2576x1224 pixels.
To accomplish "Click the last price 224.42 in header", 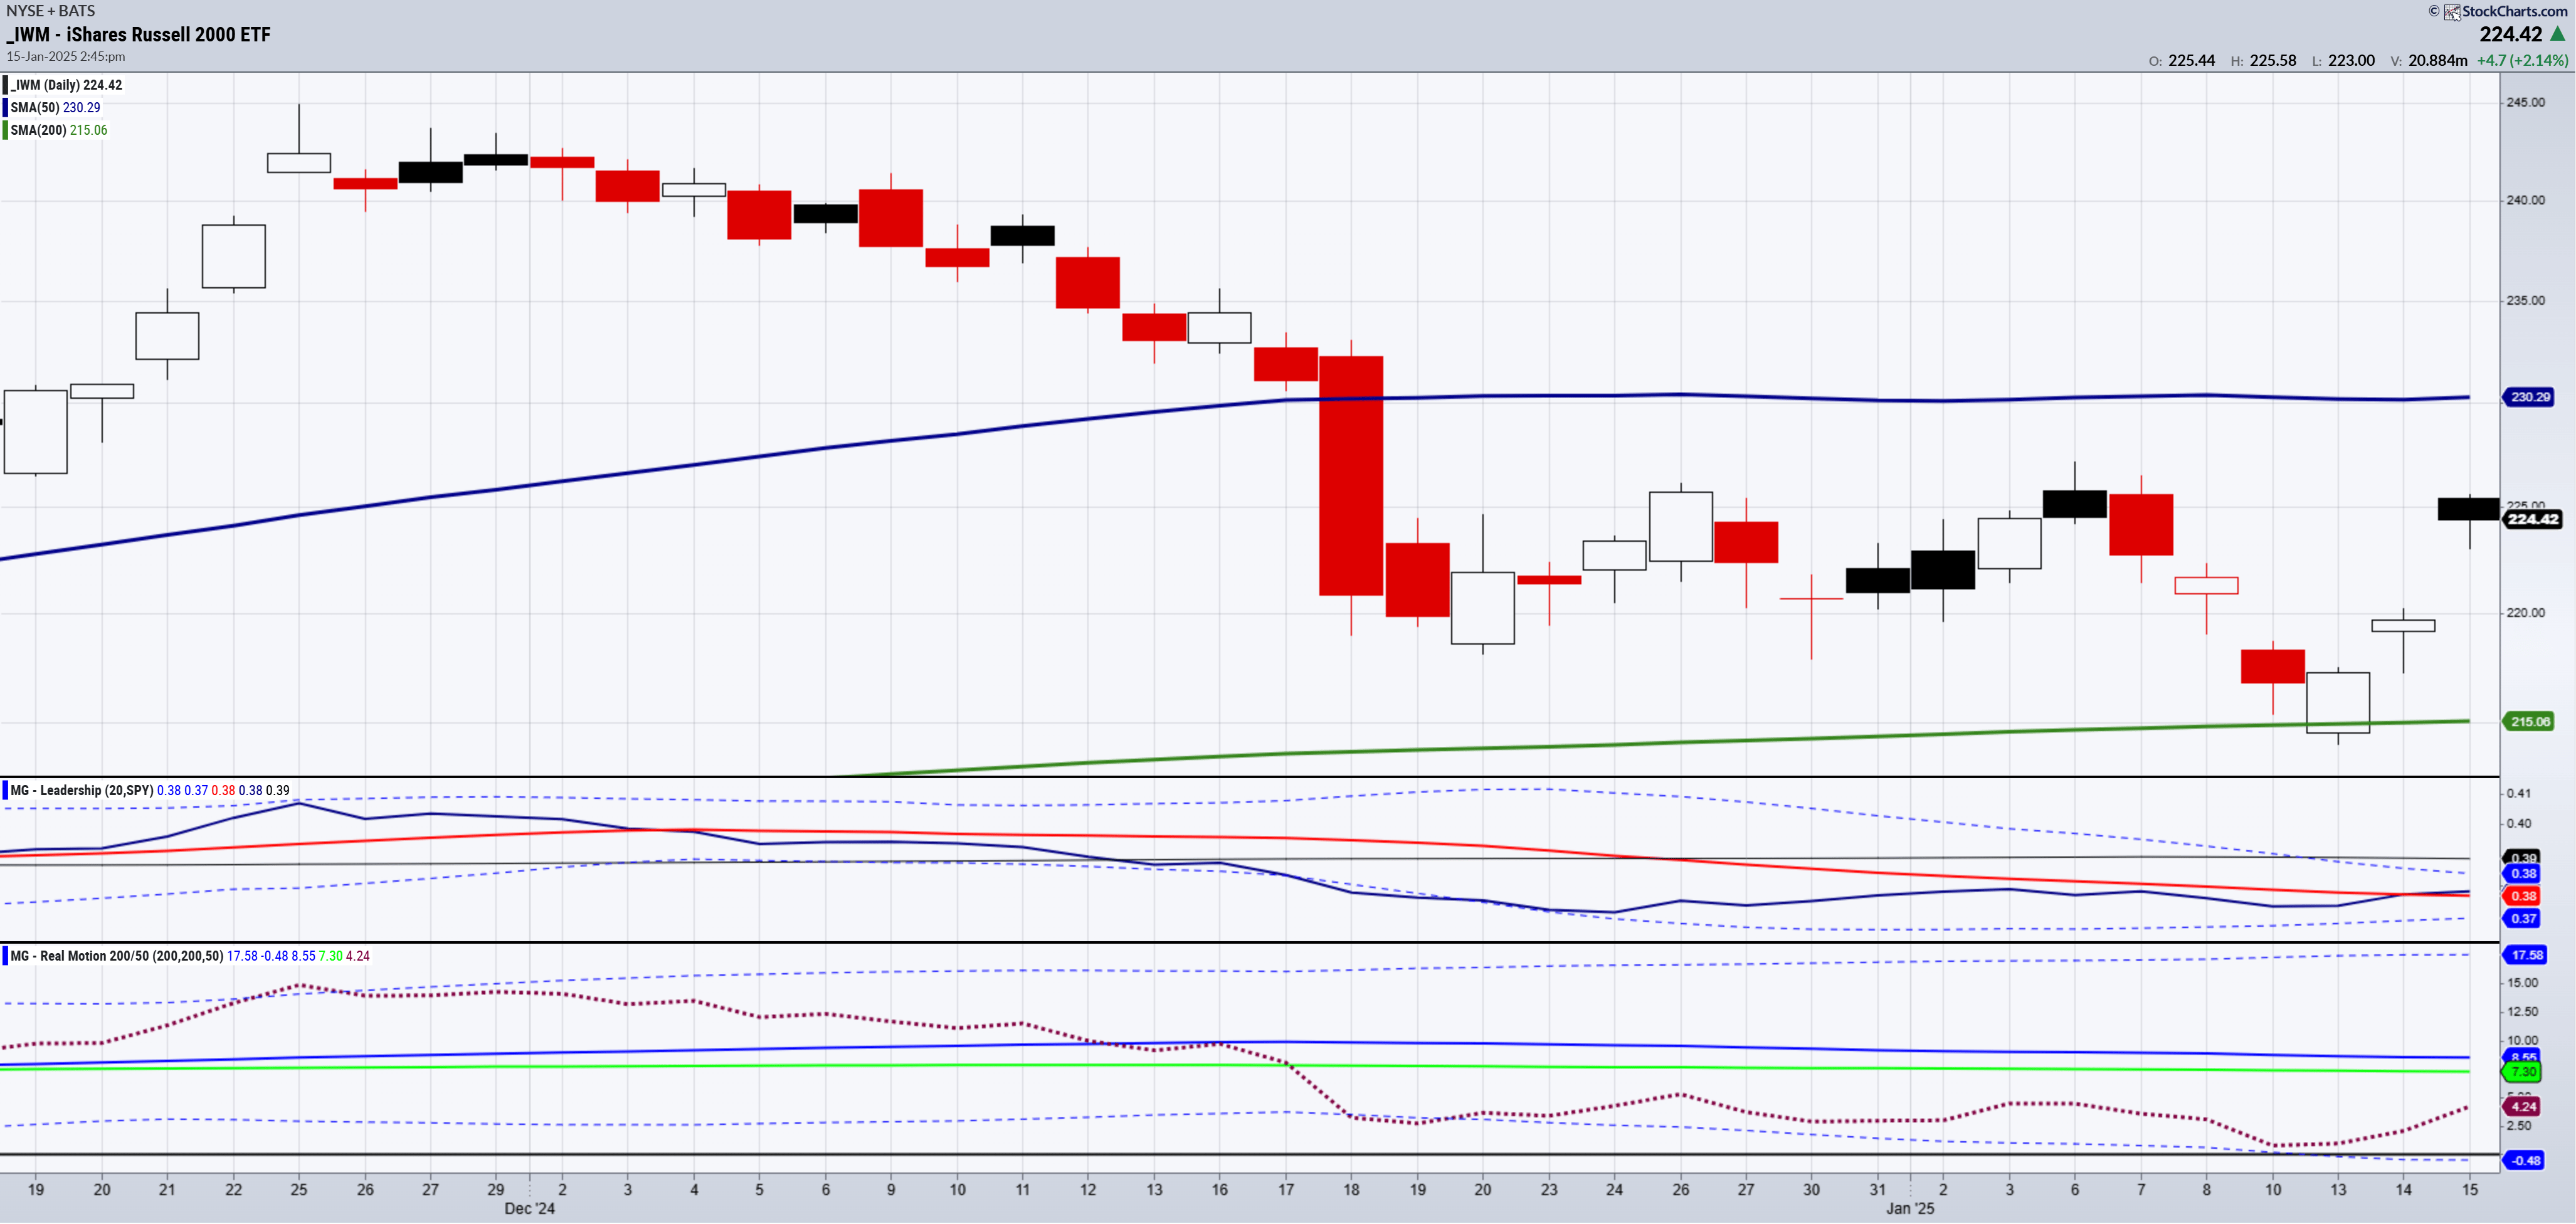I will point(2510,34).
